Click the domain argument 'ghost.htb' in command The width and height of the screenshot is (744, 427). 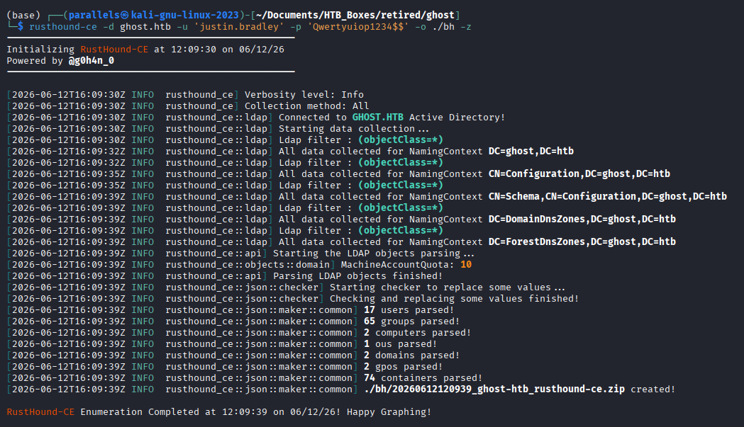[145, 27]
